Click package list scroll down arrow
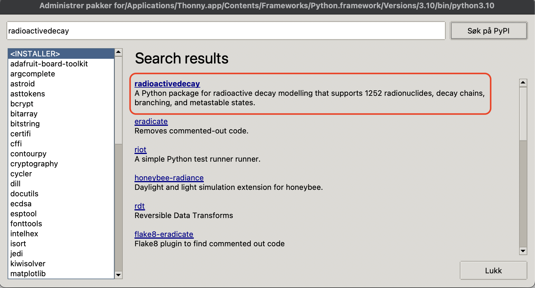The height and width of the screenshot is (288, 535). click(119, 275)
